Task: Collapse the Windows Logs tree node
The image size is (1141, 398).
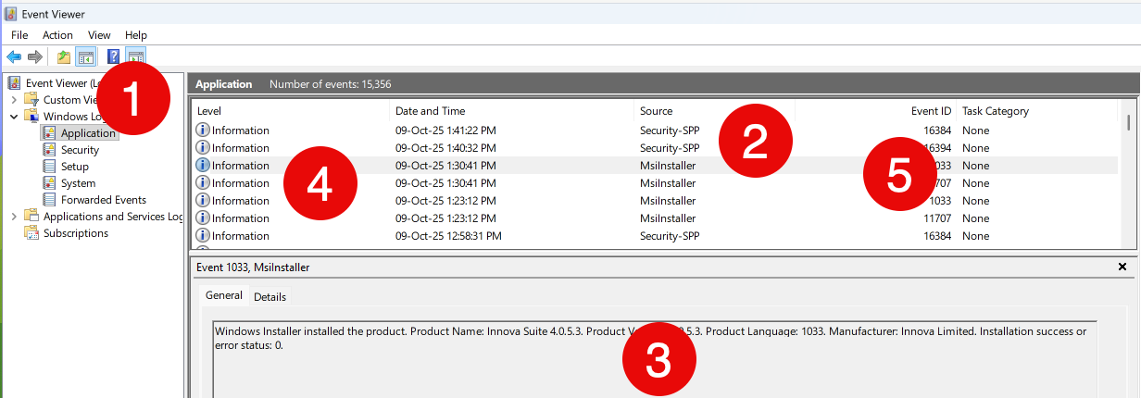Action: (x=14, y=117)
